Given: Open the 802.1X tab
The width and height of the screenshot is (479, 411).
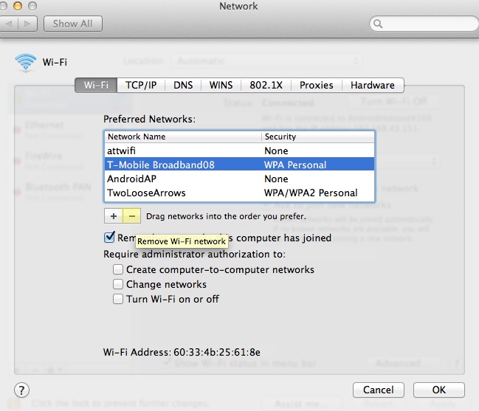Looking at the screenshot, I should (266, 85).
